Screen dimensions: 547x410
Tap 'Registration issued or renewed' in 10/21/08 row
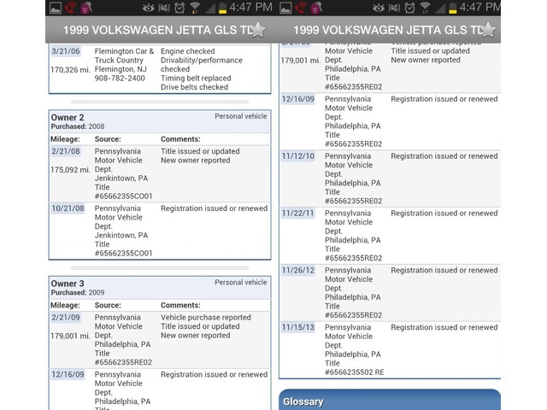[x=215, y=208]
